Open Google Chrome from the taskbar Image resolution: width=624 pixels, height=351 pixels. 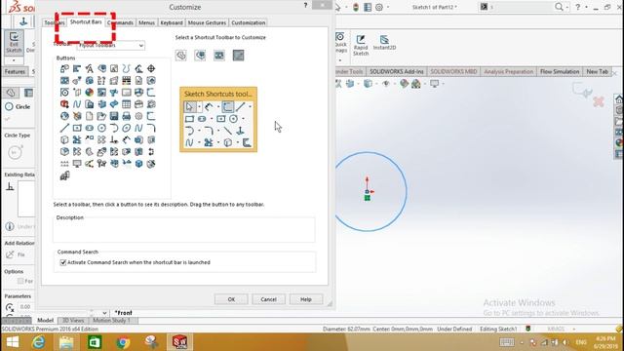[123, 342]
